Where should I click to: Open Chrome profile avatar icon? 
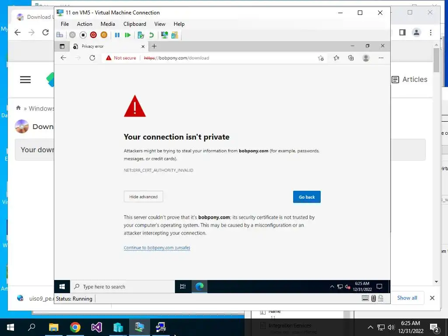[x=416, y=32]
